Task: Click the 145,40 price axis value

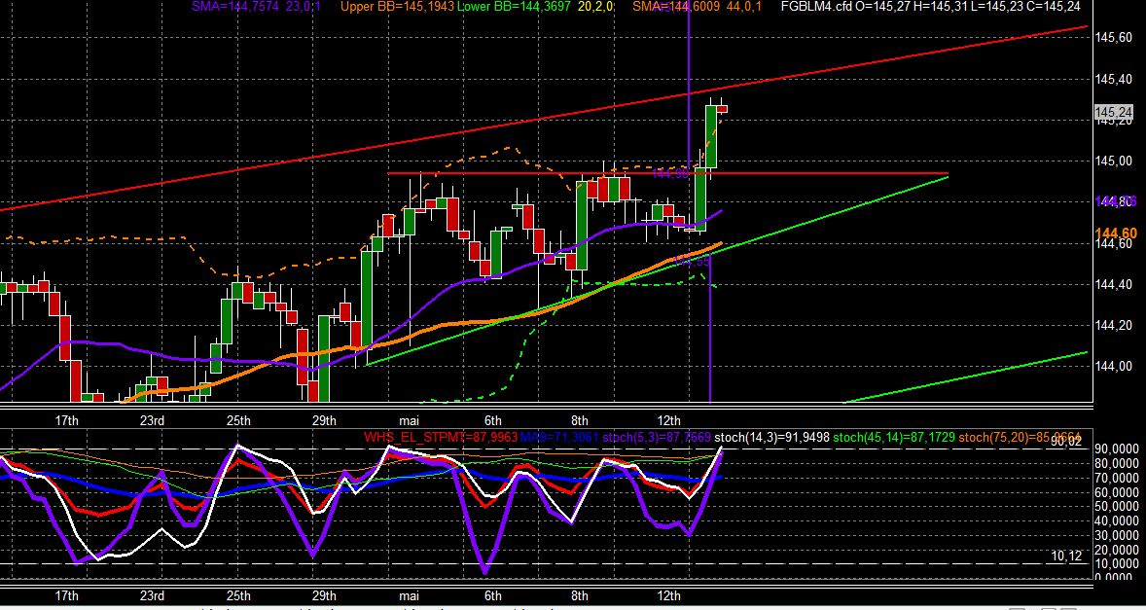Action: (x=1112, y=79)
